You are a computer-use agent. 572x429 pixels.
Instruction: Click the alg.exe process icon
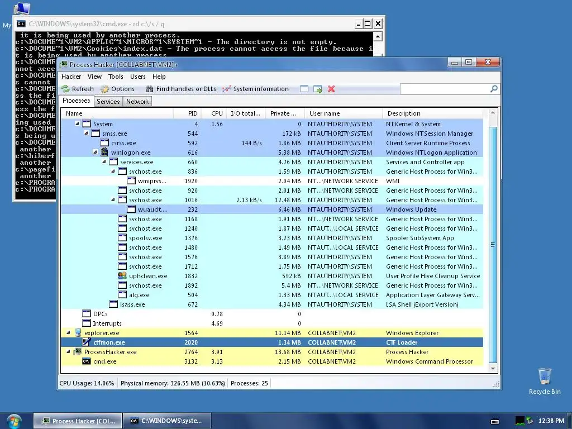tap(122, 295)
